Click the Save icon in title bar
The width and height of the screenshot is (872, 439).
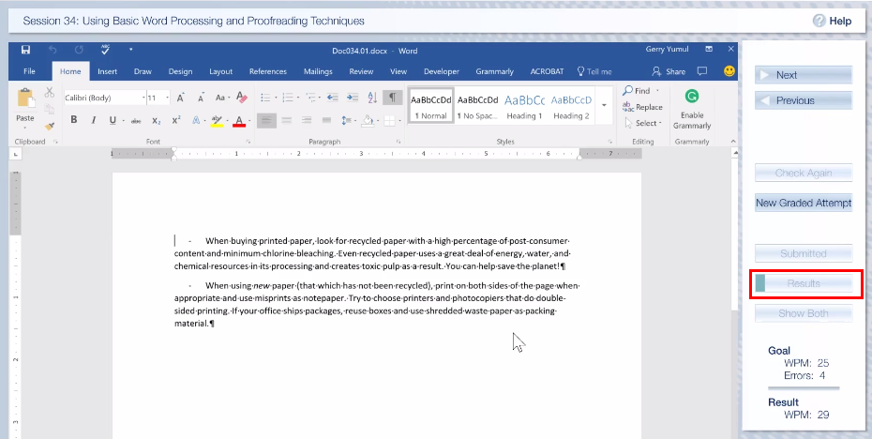point(25,50)
